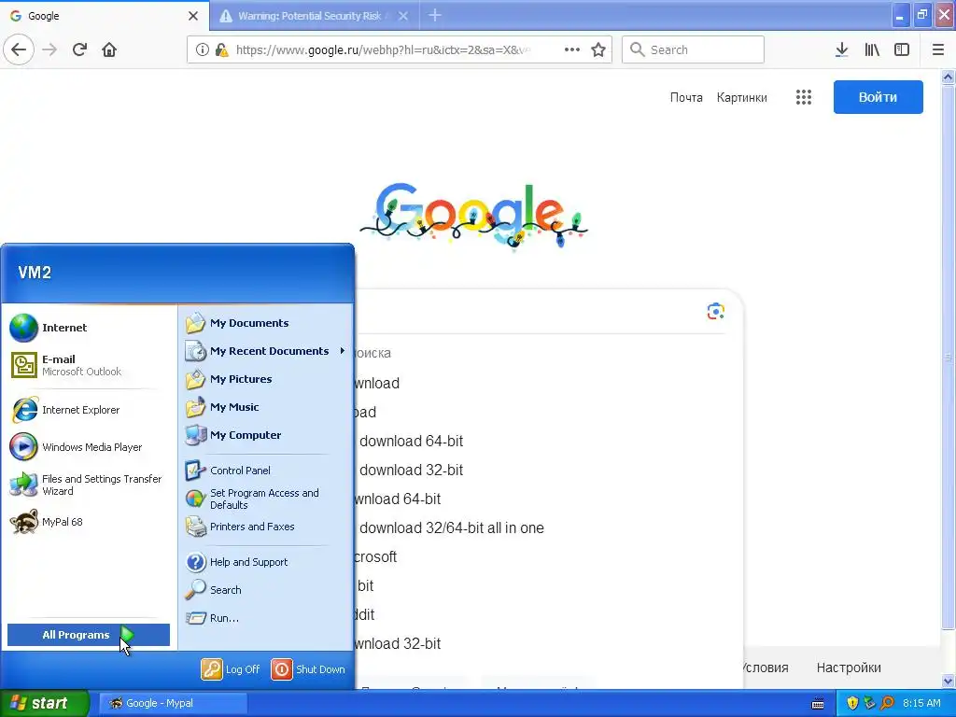Click page scrollbar down arrow
Screen dimensions: 956x717
[949, 681]
